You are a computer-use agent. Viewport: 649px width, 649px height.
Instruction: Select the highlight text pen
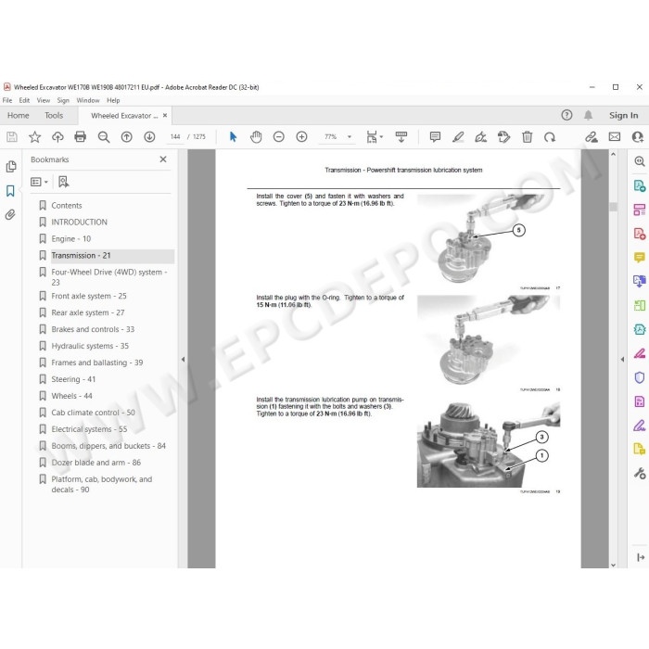(x=458, y=137)
